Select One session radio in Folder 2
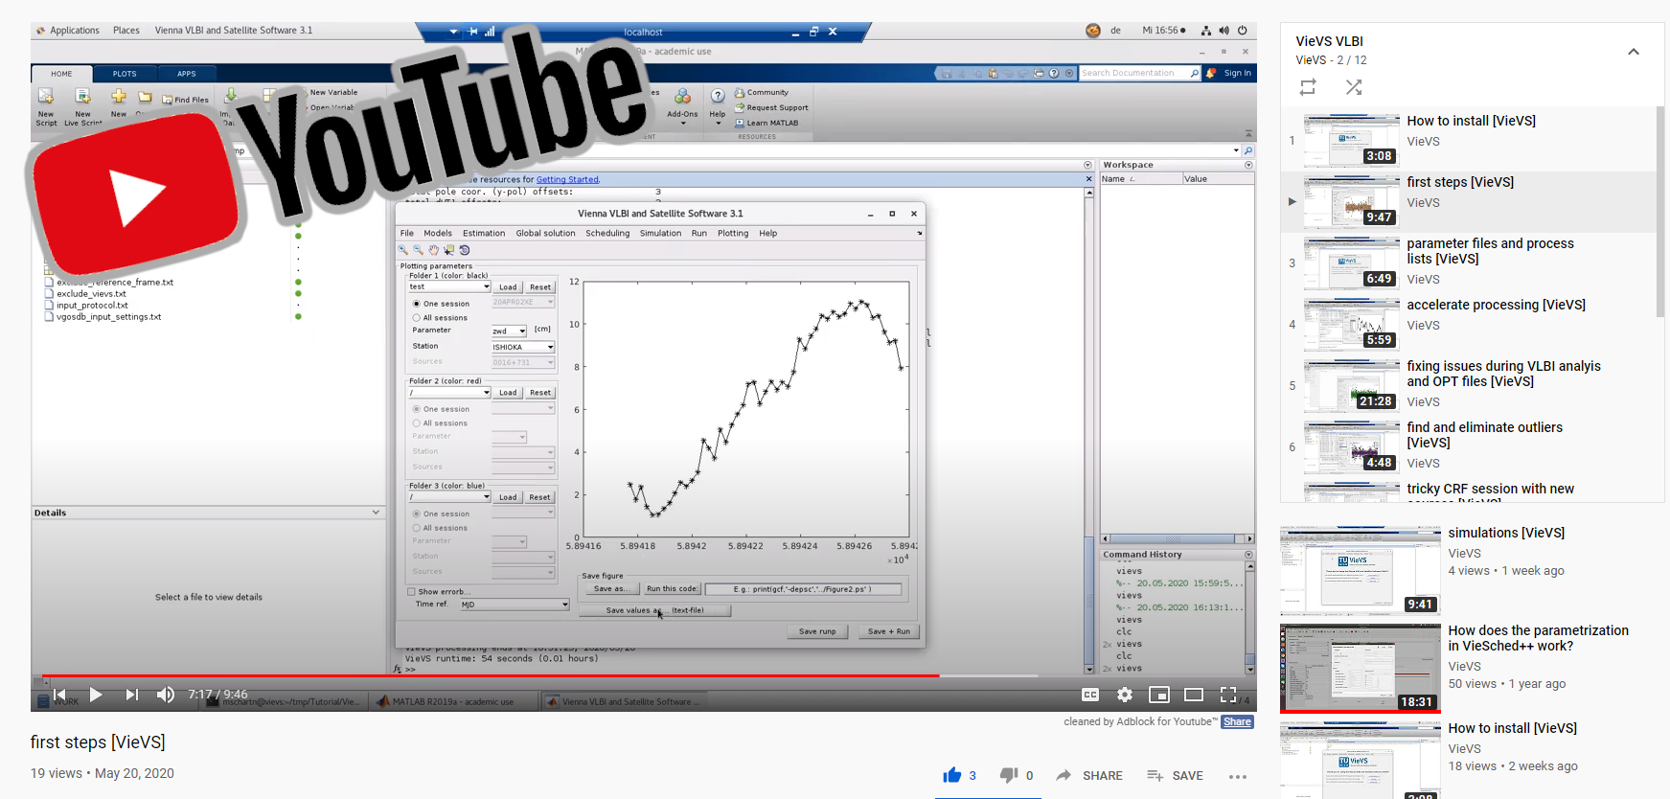 417,409
